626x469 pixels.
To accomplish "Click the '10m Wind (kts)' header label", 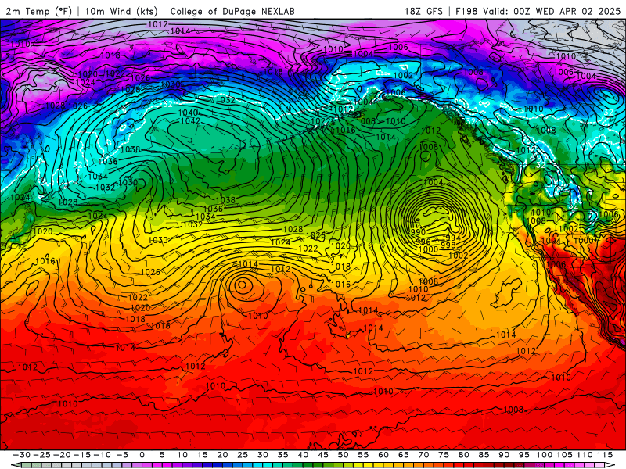I will pyautogui.click(x=121, y=11).
